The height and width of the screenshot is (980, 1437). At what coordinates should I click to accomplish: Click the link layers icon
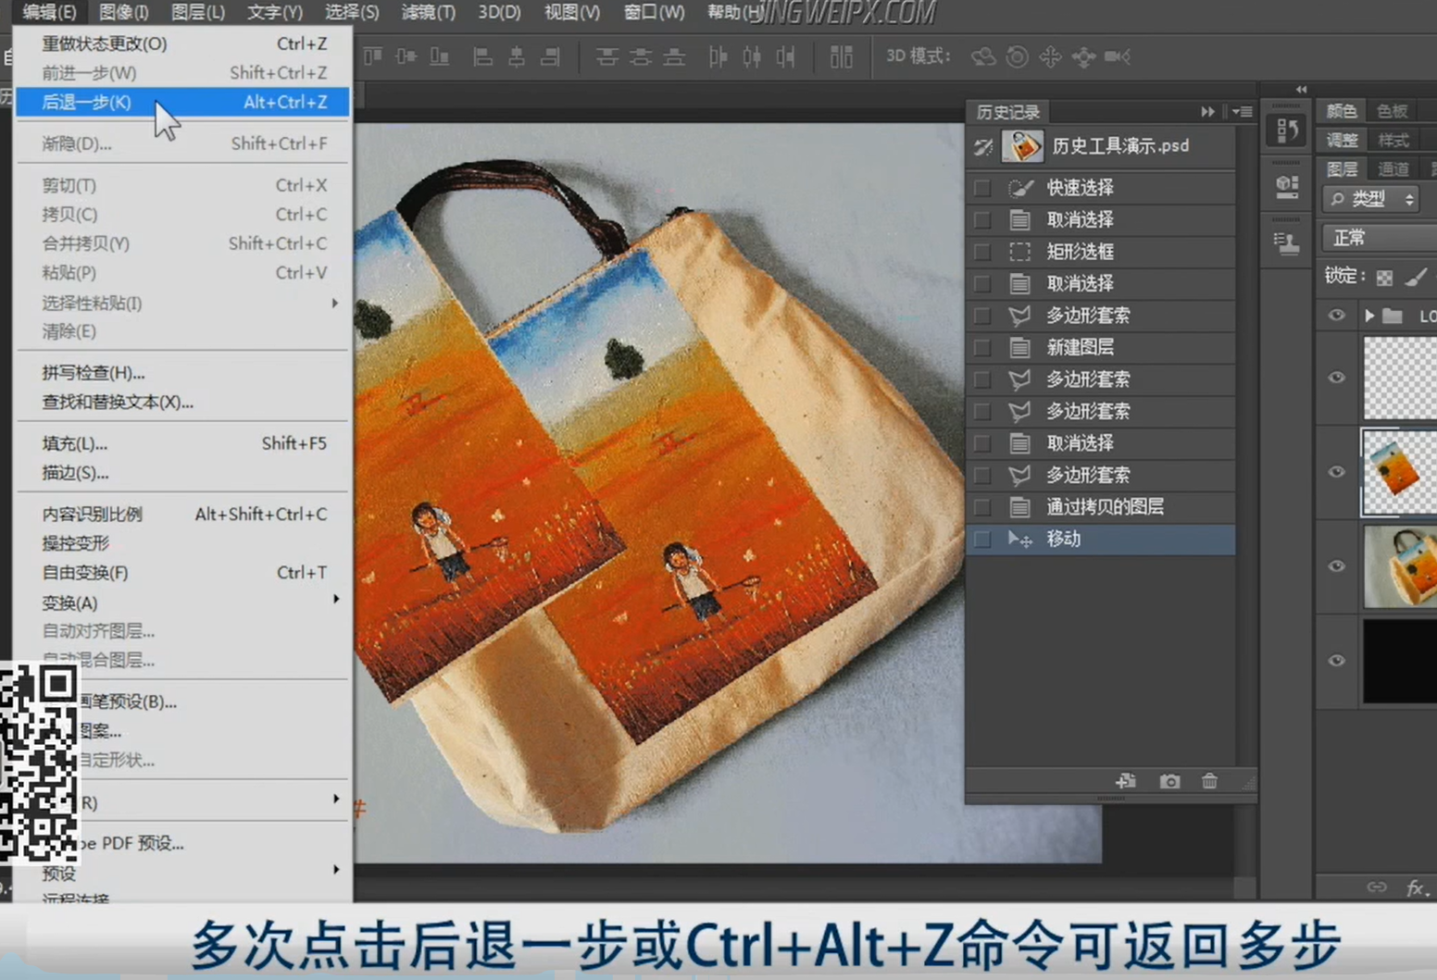point(1377,887)
